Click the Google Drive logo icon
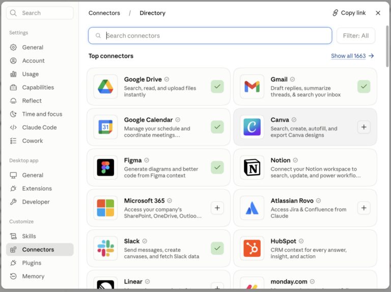 [105, 87]
